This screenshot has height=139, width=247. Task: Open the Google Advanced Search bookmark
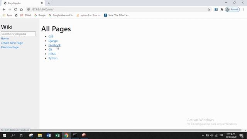click(x=61, y=15)
